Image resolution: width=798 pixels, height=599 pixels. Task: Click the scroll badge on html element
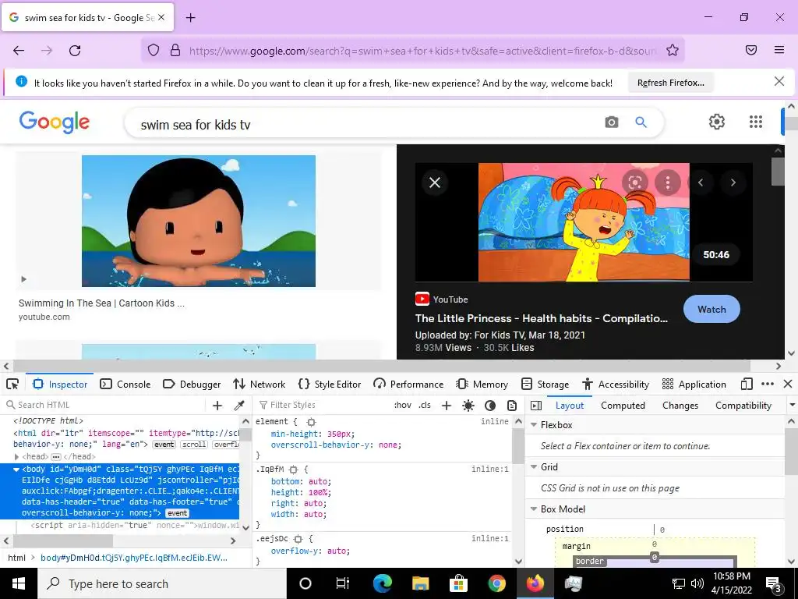point(194,445)
